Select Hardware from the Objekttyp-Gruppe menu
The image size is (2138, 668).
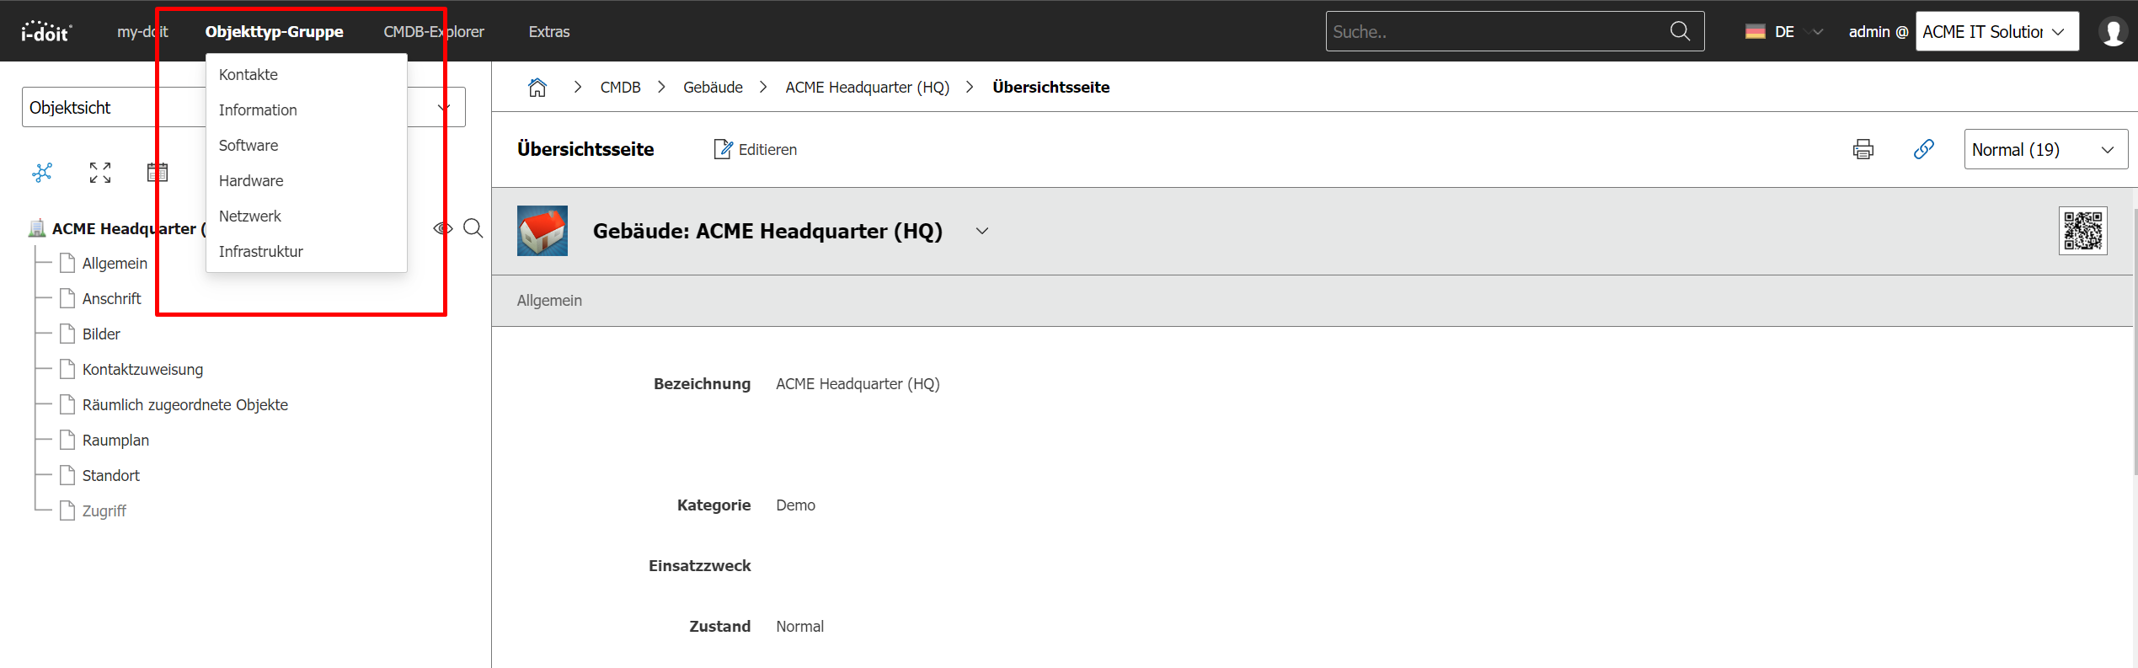pos(251,181)
